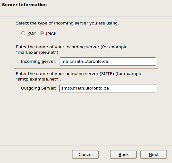Image resolution: width=172 pixels, height=163 pixels.
Task: Select the IMAP radio button
Action: (42, 33)
